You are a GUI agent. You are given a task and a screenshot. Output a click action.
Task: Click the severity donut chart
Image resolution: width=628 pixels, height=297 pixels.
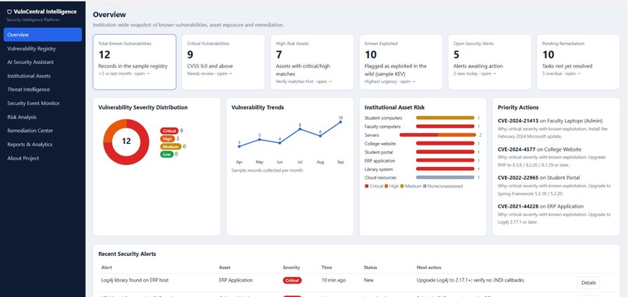tap(126, 142)
